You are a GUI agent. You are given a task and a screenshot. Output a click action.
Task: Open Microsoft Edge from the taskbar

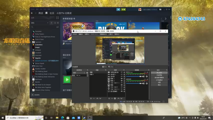[x=63, y=118]
